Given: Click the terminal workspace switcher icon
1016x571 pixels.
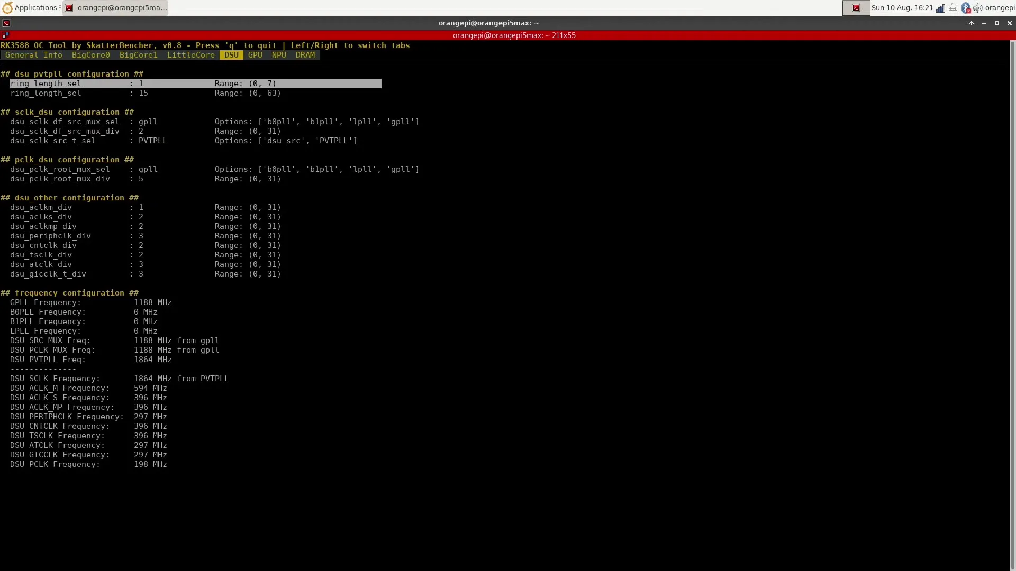Looking at the screenshot, I should coord(856,8).
